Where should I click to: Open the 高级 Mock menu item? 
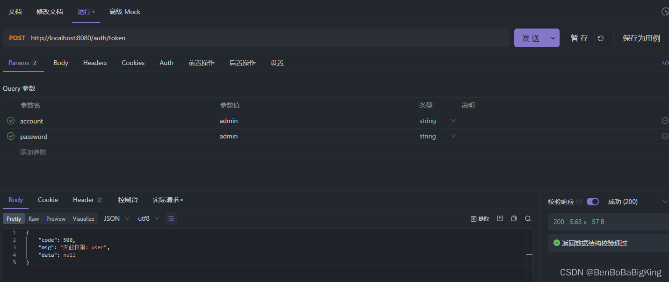tap(124, 11)
